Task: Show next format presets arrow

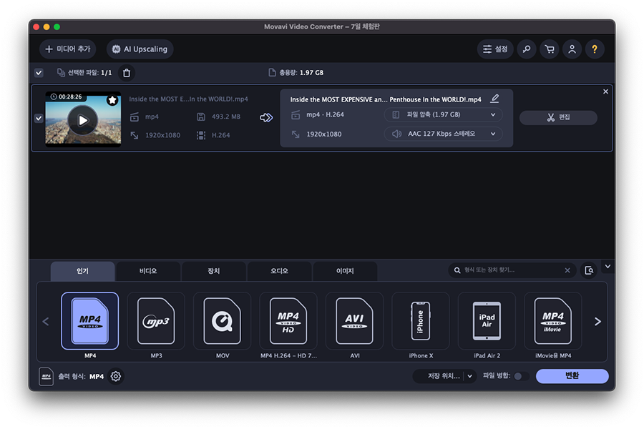Action: 597,322
